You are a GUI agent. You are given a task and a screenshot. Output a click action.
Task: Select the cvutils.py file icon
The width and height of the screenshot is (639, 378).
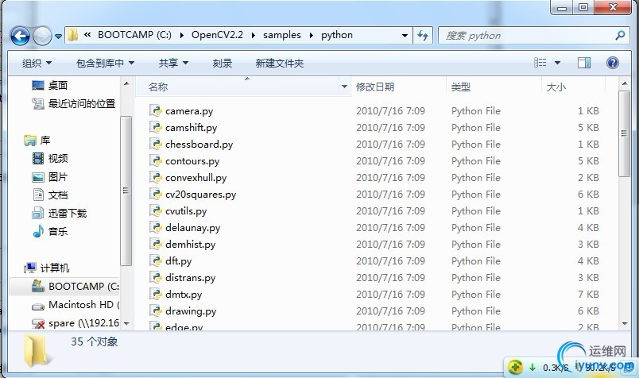tap(156, 210)
